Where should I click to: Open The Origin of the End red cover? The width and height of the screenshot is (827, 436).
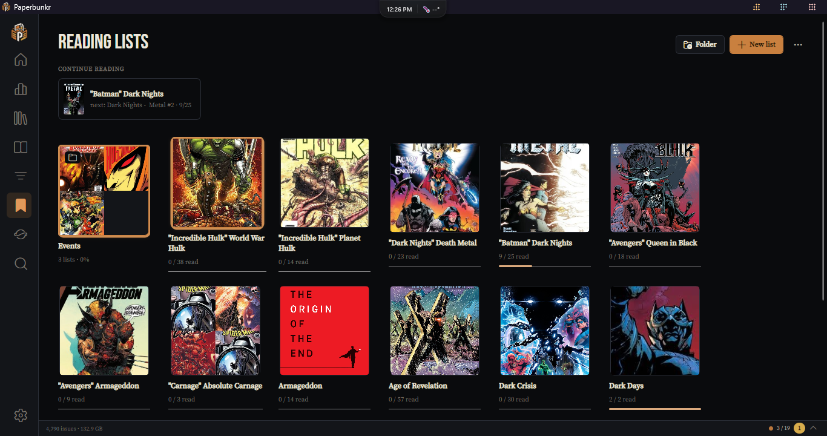[x=325, y=331]
